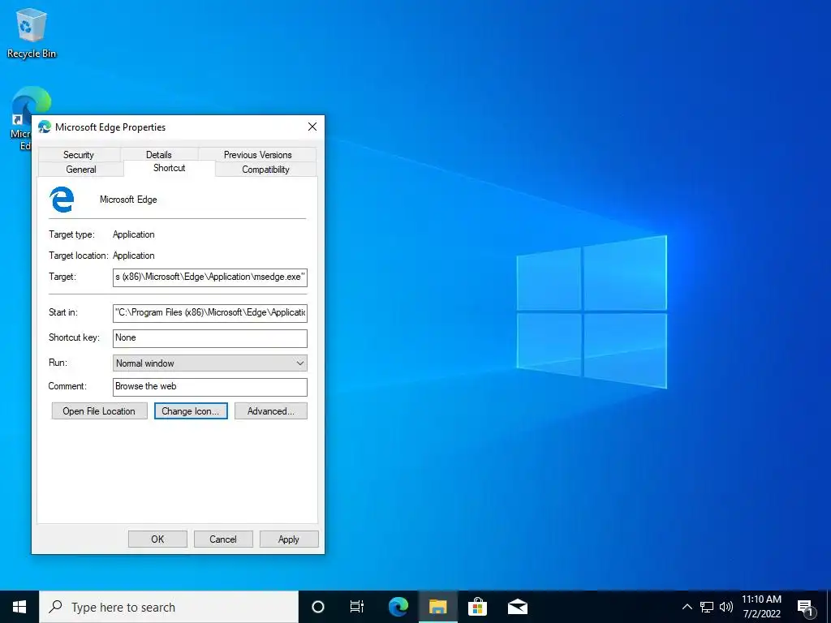
Task: Open the Advanced shortcut settings
Action: [271, 411]
